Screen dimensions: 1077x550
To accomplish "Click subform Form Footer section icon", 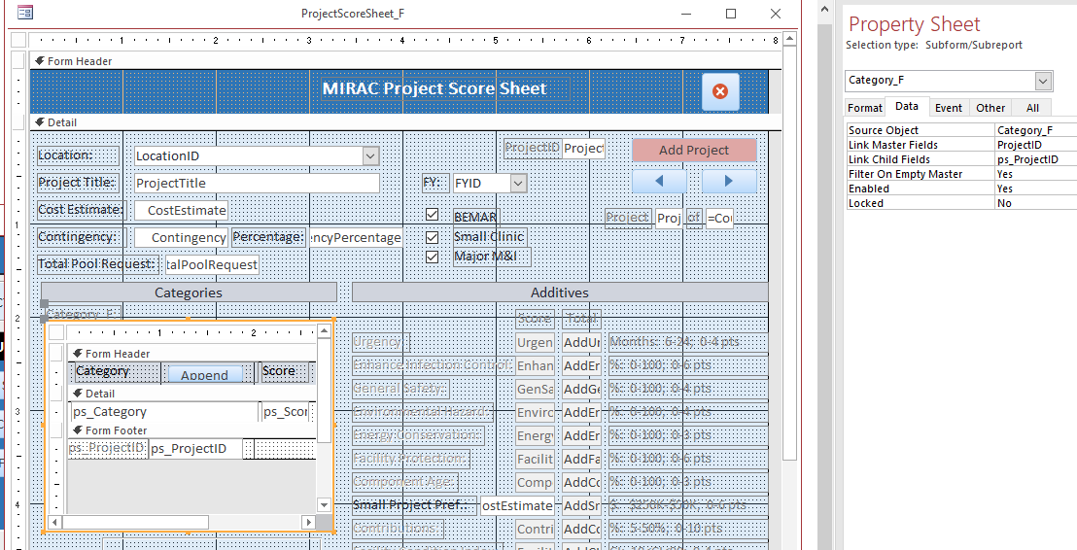I will [78, 430].
